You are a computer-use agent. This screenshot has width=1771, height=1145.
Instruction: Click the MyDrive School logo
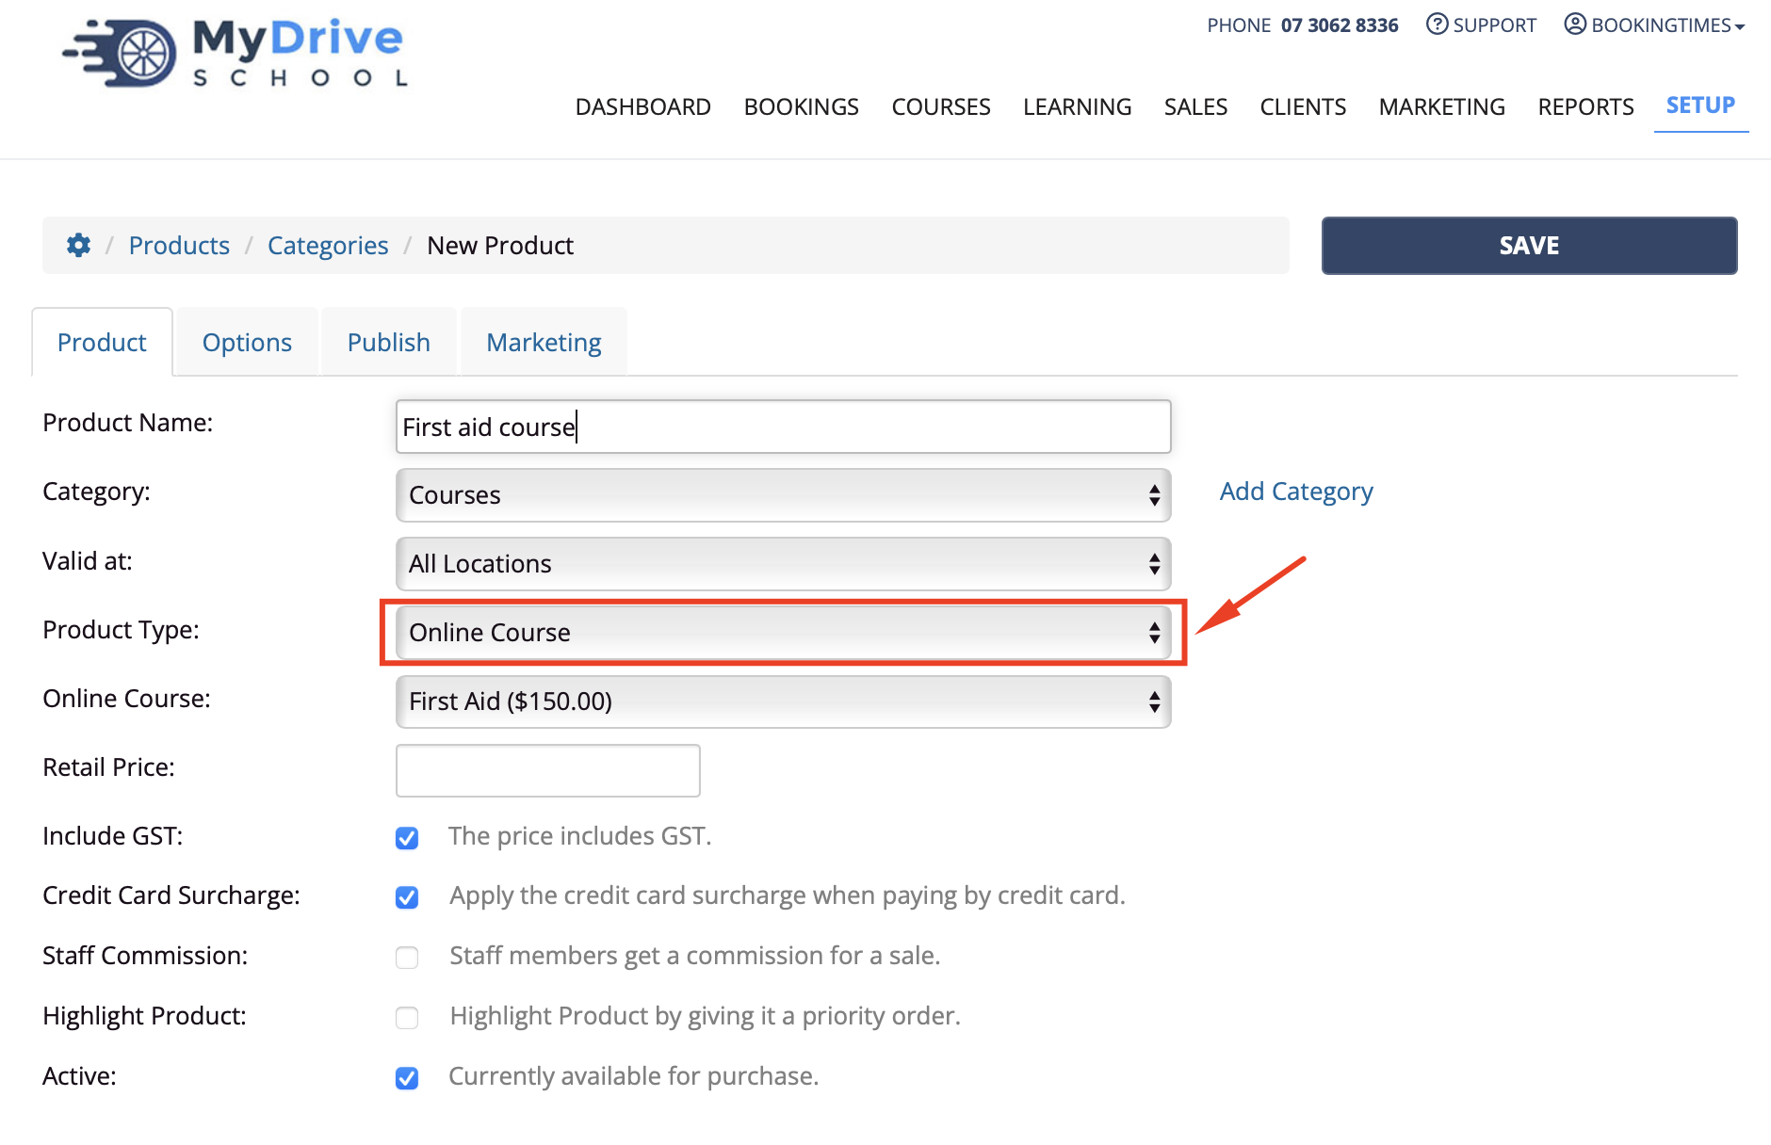click(x=236, y=53)
